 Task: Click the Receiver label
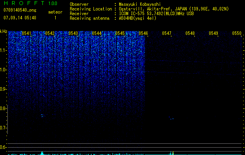point(79,14)
